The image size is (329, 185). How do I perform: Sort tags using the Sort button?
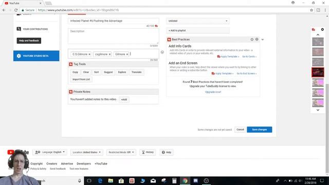point(97,72)
